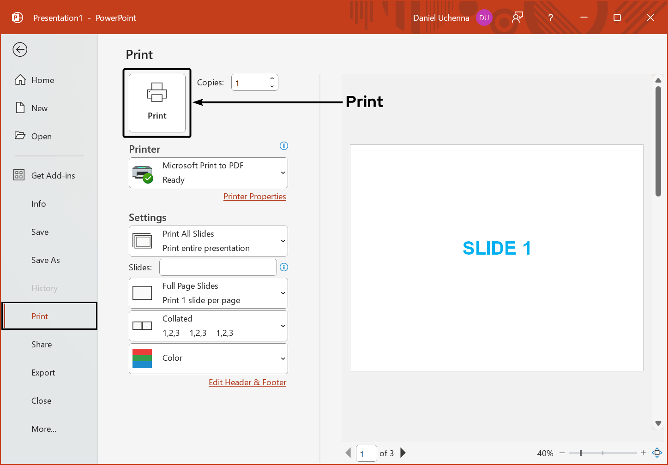This screenshot has width=668, height=465.
Task: Click Edit Header & Footer link
Action: point(247,382)
